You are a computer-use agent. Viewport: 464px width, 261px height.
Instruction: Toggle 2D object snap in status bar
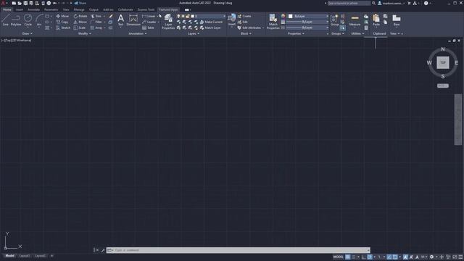tap(395, 257)
